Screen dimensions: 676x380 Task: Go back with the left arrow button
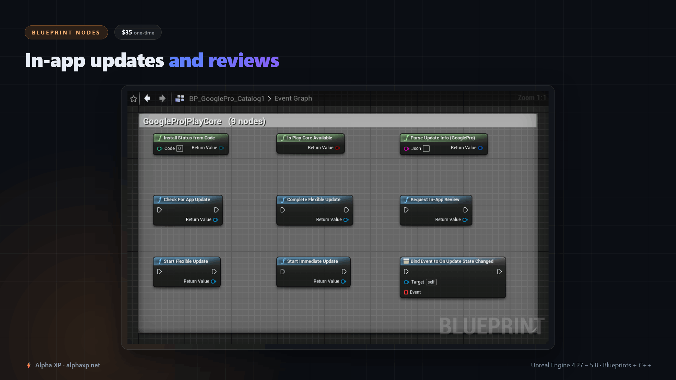[x=147, y=99]
